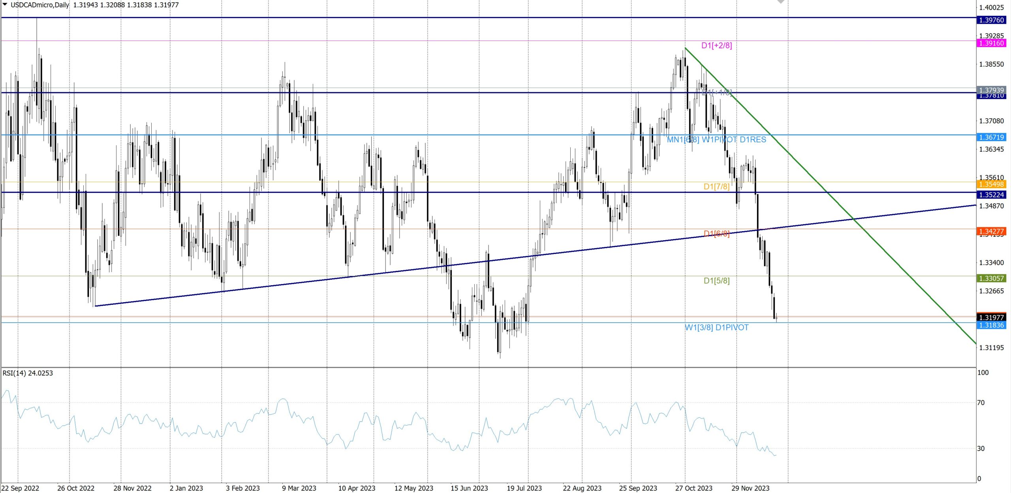
Task: Select the W1[3/8] D1PIVOT label
Action: point(716,327)
